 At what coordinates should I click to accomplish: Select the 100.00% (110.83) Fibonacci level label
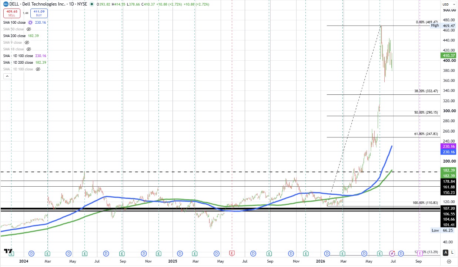click(x=425, y=203)
